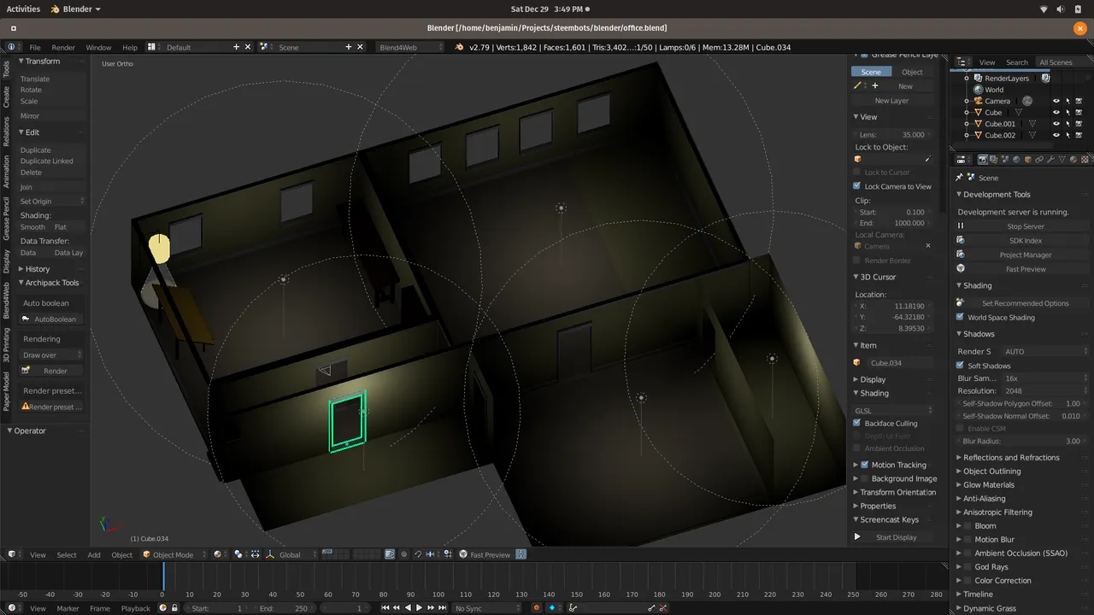Click the AutoBoolean button

(52, 319)
